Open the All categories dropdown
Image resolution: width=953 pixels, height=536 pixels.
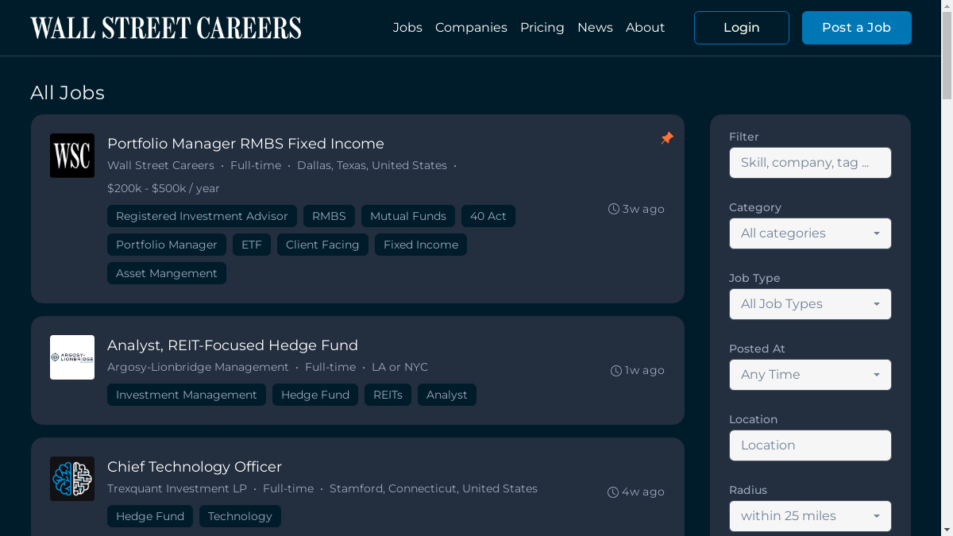coord(810,233)
